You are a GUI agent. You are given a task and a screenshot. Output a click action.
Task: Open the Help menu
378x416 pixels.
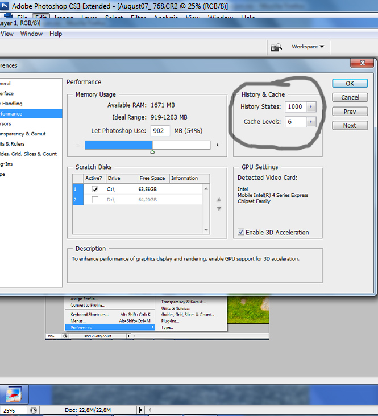(x=56, y=34)
